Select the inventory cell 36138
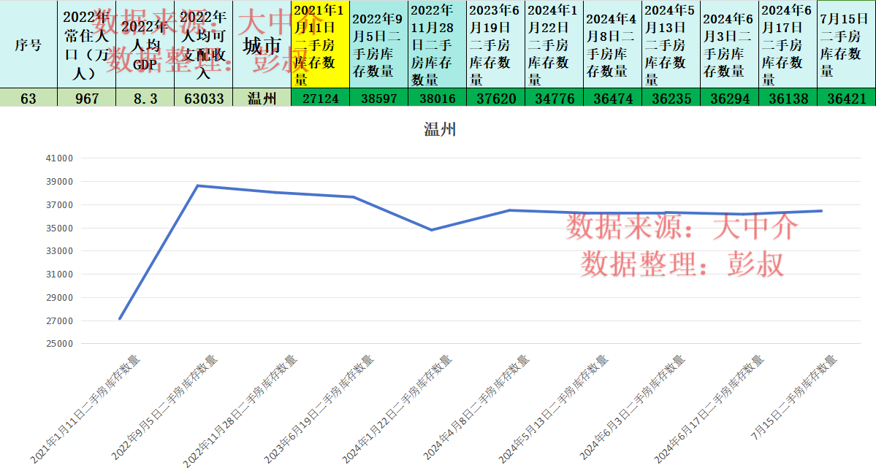Viewport: 876px width, 476px height. click(788, 98)
